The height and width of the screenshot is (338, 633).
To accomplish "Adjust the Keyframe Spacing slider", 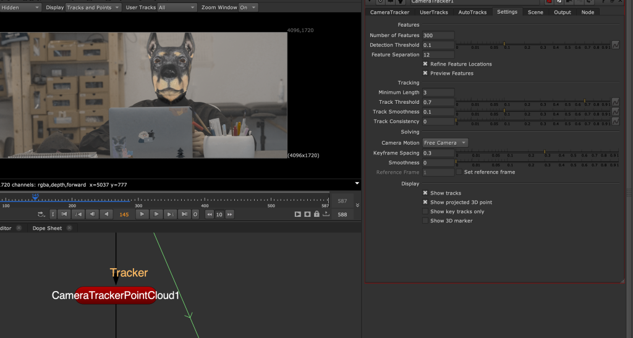I will [x=544, y=152].
